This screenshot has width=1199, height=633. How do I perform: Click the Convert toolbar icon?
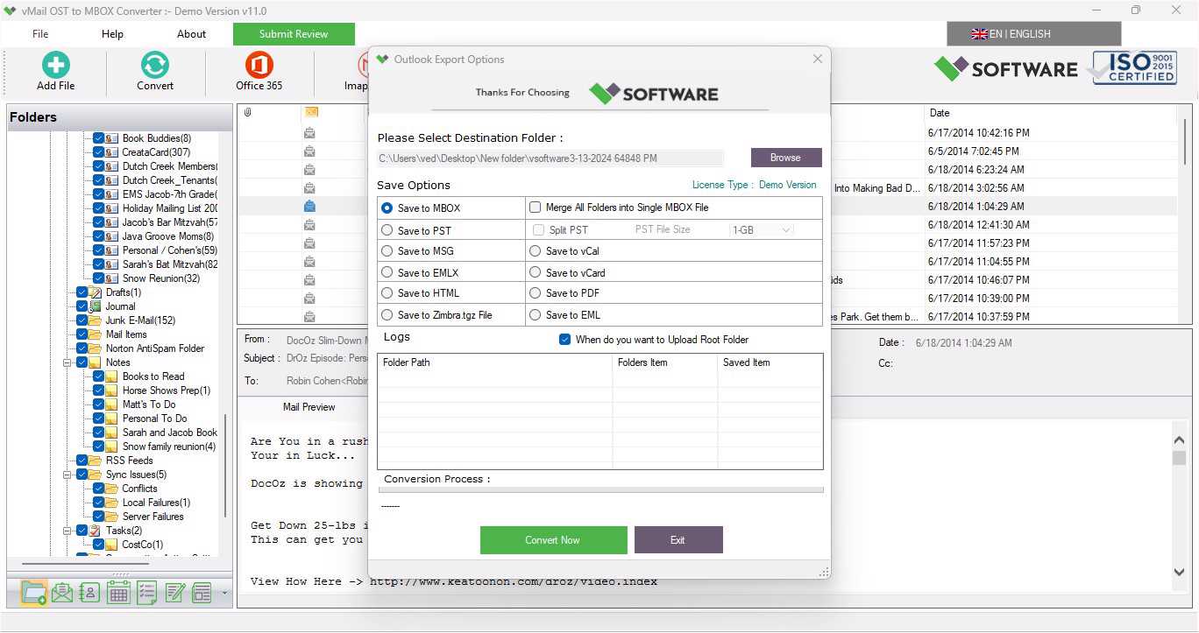click(x=154, y=66)
